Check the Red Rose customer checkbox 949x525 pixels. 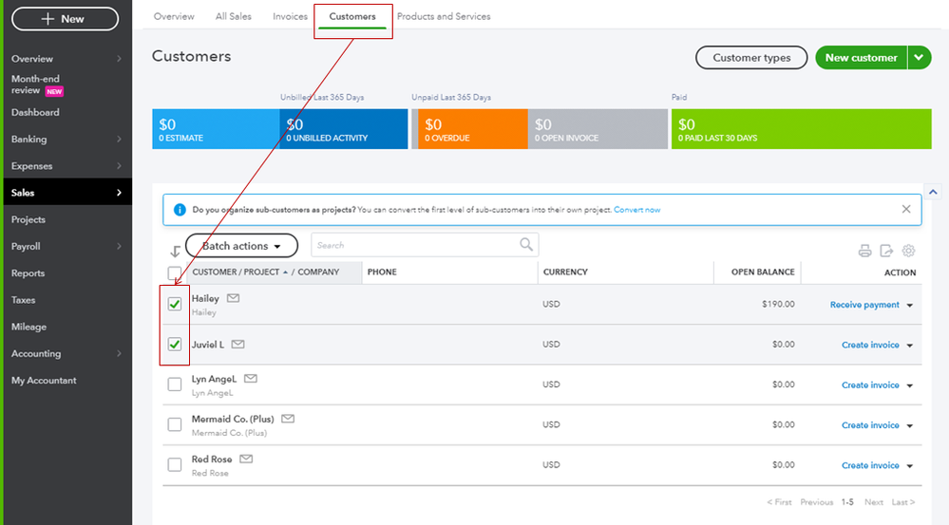pyautogui.click(x=174, y=464)
